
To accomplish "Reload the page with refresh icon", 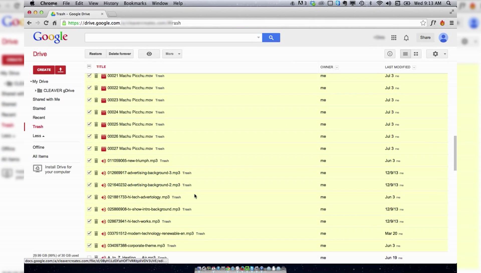I will (46, 23).
